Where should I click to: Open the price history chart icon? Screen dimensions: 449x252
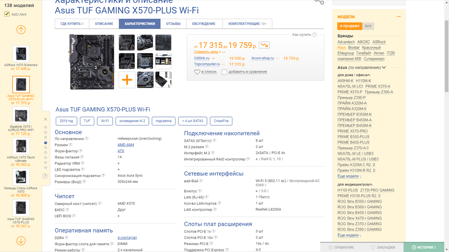(x=264, y=45)
